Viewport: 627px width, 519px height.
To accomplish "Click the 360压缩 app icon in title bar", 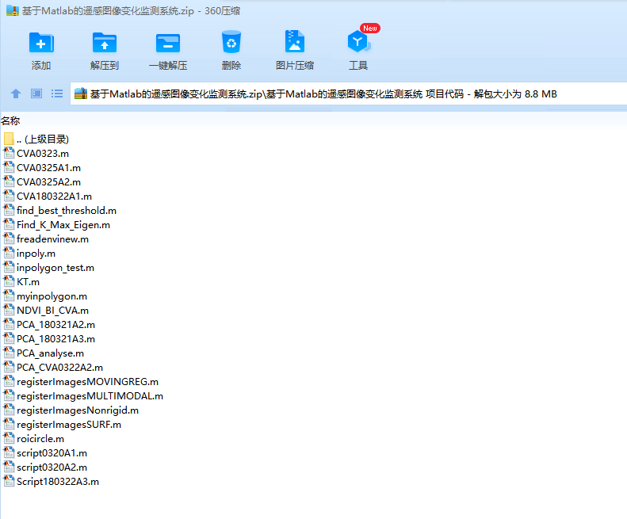I will tap(13, 11).
